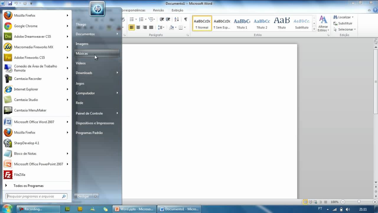Launch Microsoft Office Word 2007
Screen dimensions: 378x213
(x=37, y=122)
